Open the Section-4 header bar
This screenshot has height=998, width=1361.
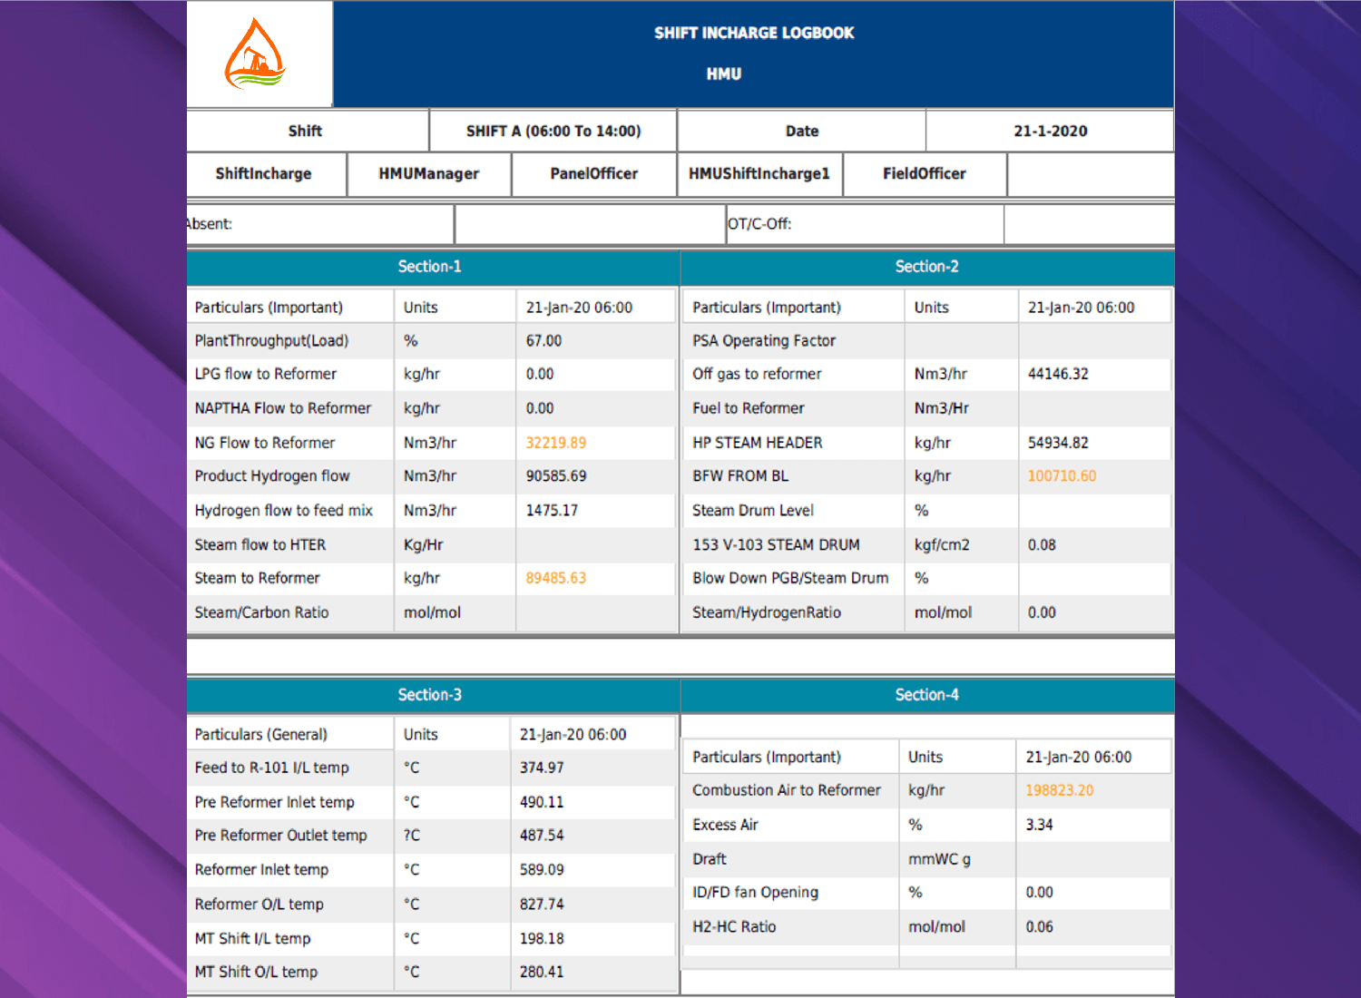(926, 695)
